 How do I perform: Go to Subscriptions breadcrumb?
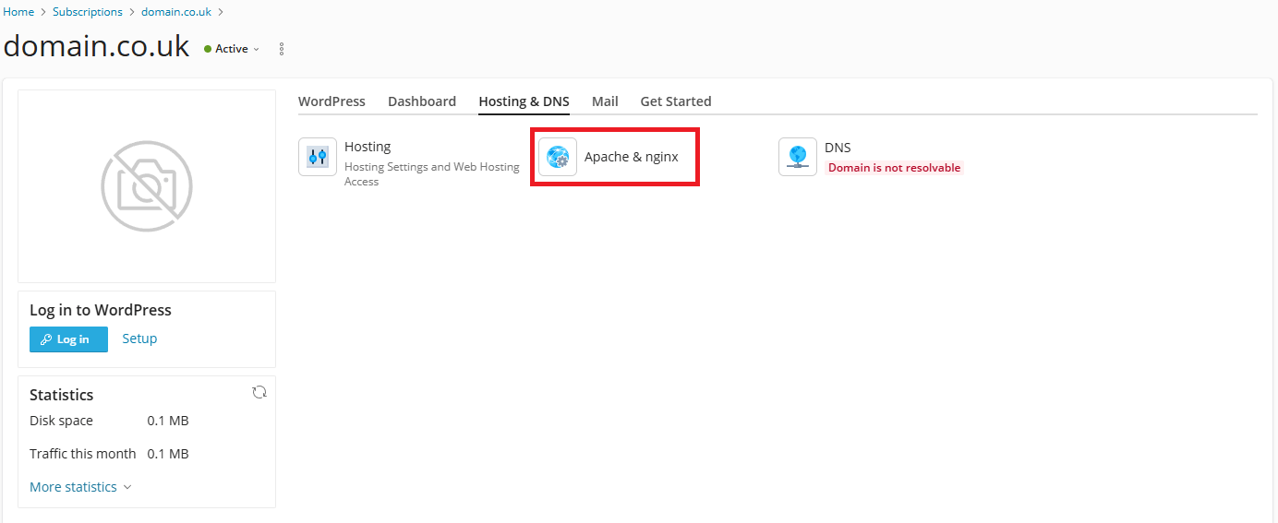point(88,12)
